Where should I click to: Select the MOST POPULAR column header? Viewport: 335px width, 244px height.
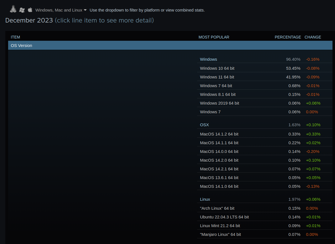tap(214, 37)
